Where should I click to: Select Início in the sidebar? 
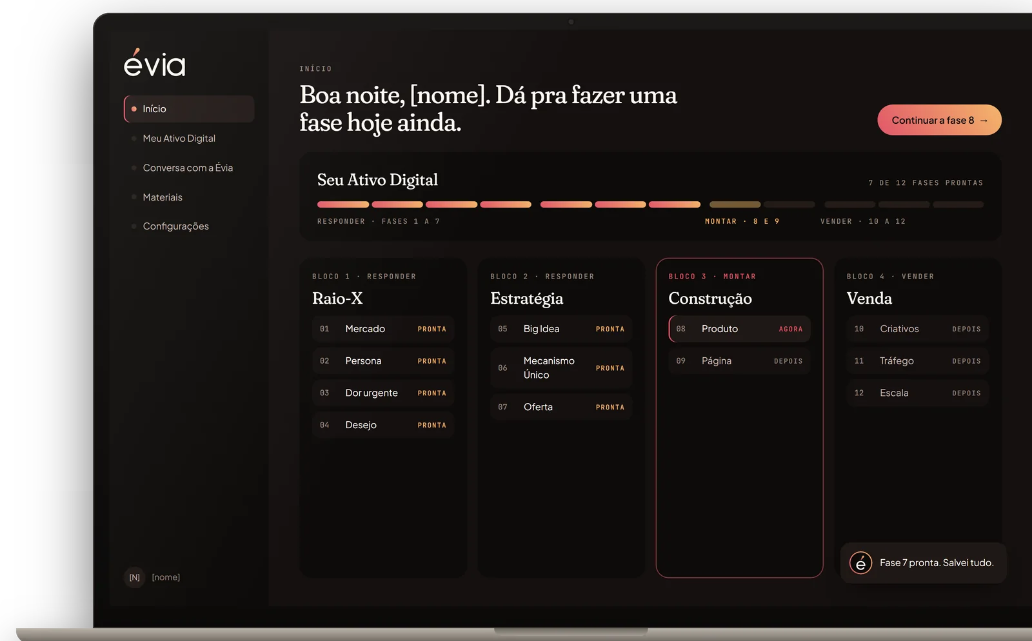point(189,109)
